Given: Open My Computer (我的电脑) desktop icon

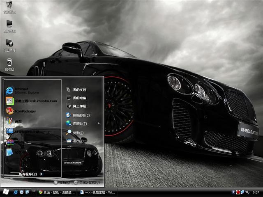Looking at the screenshot, I should tap(9, 26).
